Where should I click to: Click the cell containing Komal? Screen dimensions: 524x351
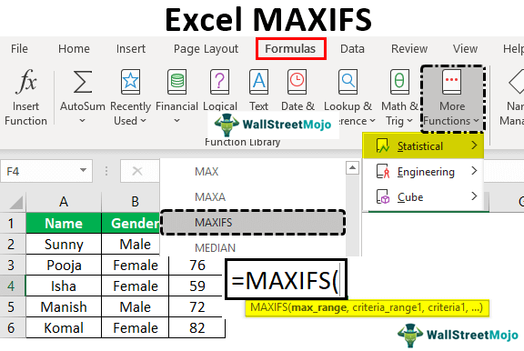coord(64,328)
